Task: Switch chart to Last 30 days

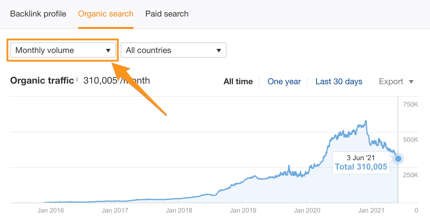Action: tap(339, 82)
